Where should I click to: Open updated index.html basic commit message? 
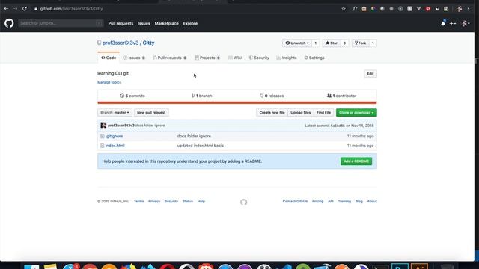point(201,146)
